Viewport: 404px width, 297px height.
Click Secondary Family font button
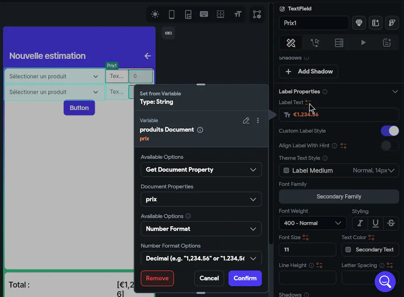point(339,197)
